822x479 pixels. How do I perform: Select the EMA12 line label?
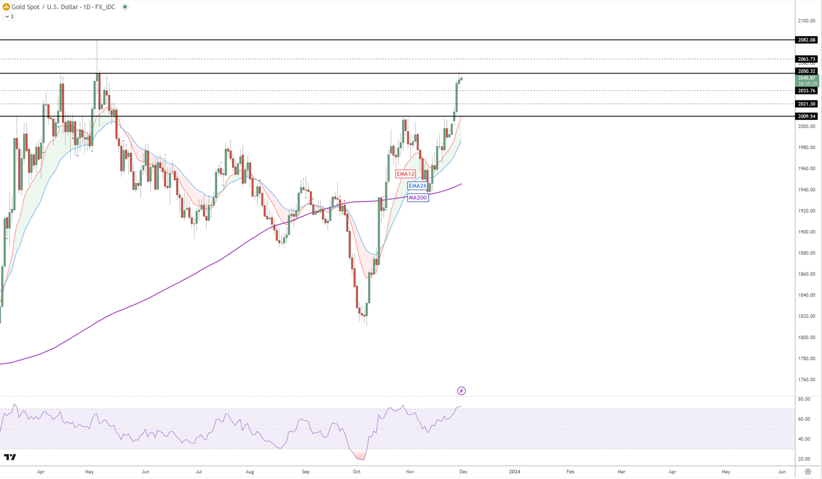405,174
